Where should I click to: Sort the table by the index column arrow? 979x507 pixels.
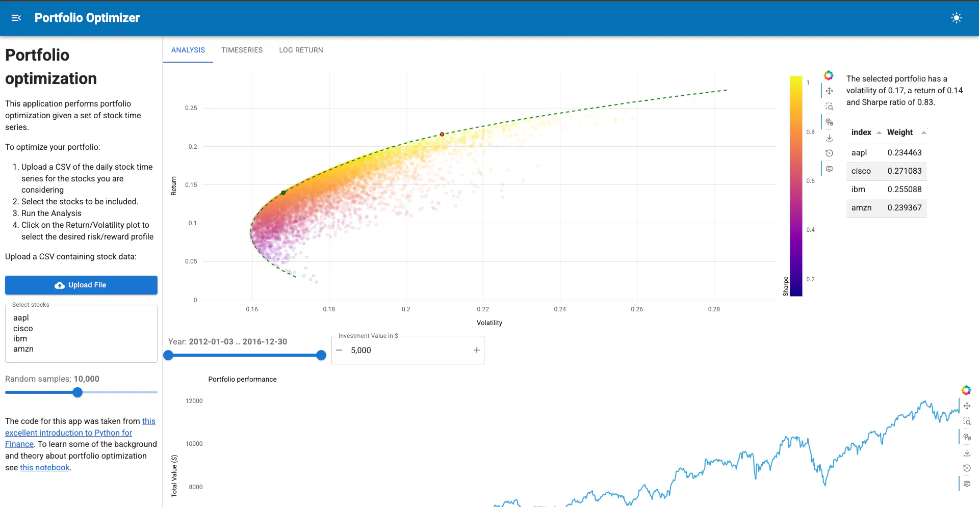coord(879,132)
